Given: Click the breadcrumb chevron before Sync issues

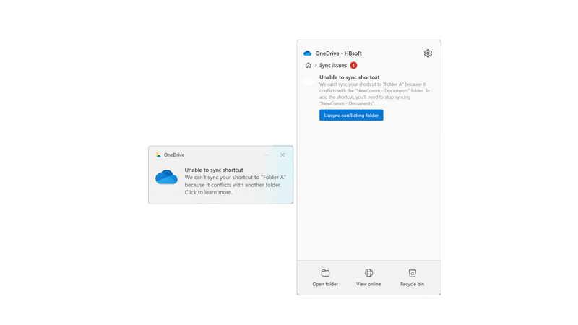Looking at the screenshot, I should point(315,65).
